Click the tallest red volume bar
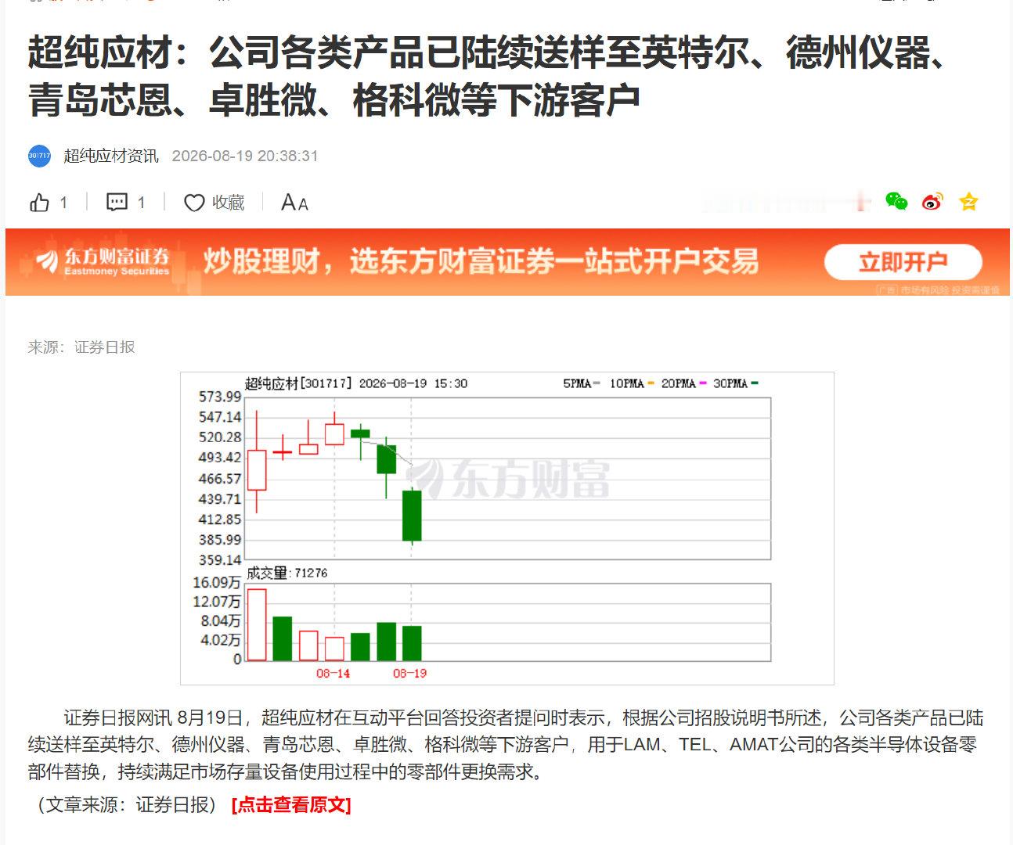This screenshot has height=845, width=1013. [257, 624]
